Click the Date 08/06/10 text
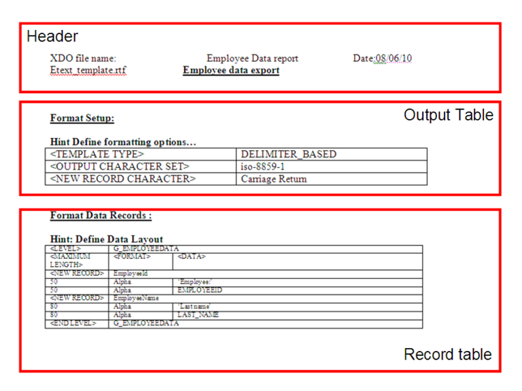This screenshot has height=391, width=522. point(382,58)
